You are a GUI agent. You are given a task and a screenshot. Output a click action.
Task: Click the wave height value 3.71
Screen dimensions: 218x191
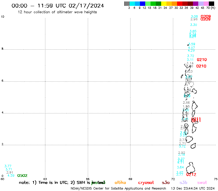pyautogui.click(x=9, y=169)
